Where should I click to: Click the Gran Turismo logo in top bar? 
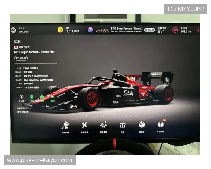click(x=13, y=30)
